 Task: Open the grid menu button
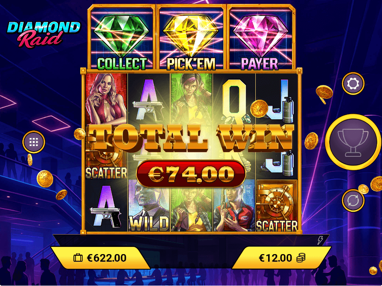pos(34,142)
